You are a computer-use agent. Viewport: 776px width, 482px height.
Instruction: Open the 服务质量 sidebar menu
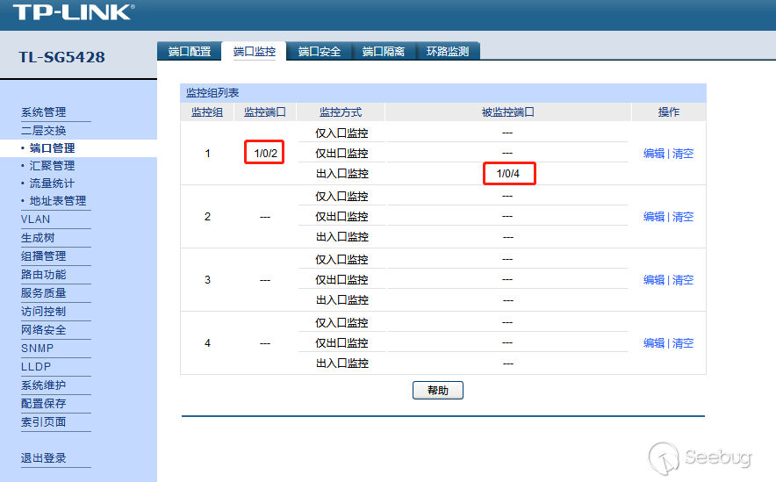tap(44, 293)
